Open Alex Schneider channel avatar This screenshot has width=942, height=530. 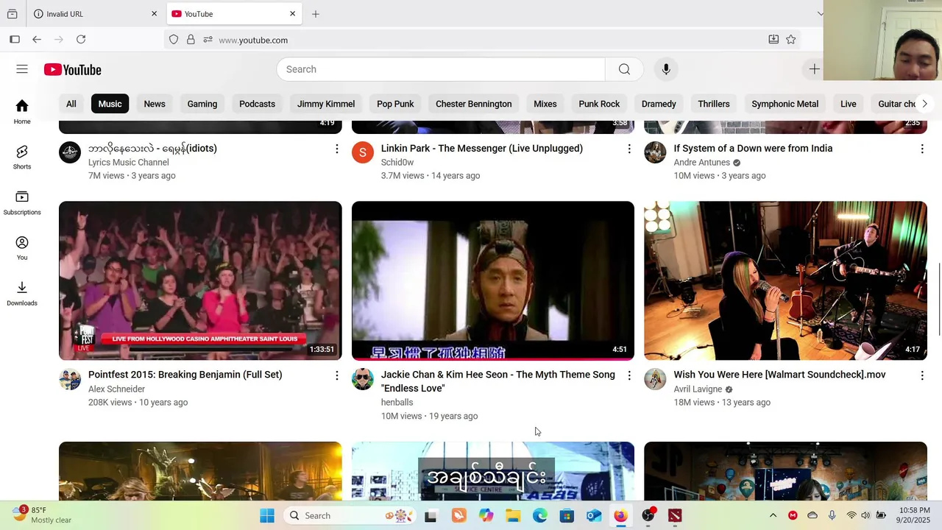70,379
